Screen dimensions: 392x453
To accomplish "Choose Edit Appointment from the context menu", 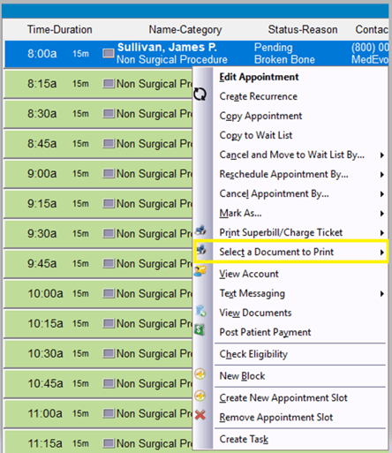I will 259,77.
